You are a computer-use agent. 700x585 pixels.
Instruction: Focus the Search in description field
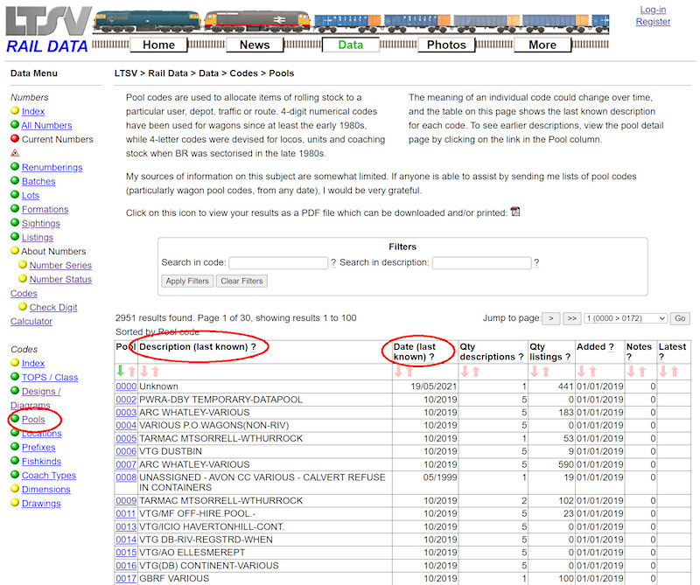point(481,262)
